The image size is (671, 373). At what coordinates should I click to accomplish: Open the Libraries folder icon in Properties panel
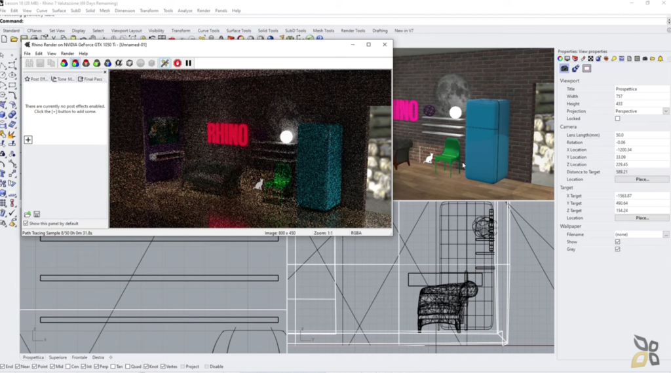[652, 58]
